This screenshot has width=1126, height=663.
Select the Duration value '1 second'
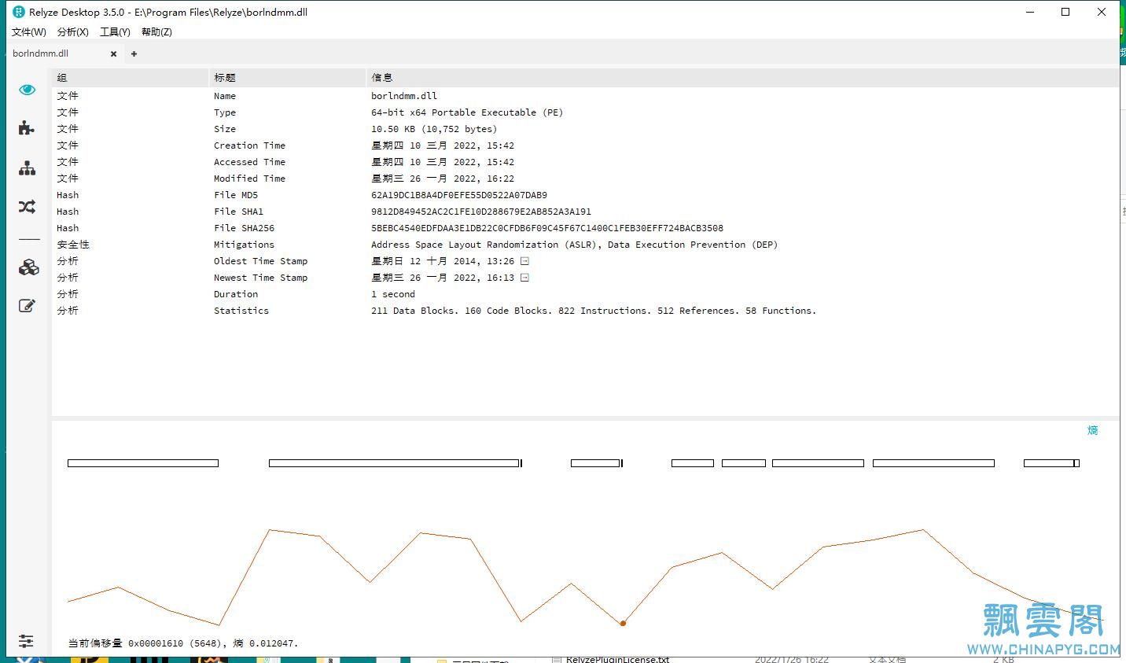393,294
